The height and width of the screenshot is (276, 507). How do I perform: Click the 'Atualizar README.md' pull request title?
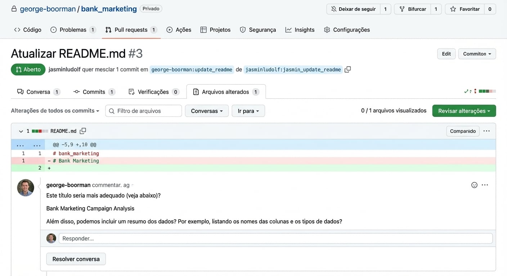pos(68,54)
